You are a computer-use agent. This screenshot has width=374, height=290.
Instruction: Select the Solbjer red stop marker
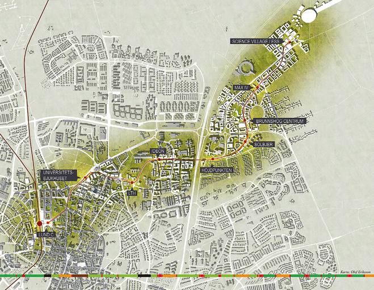245,142
